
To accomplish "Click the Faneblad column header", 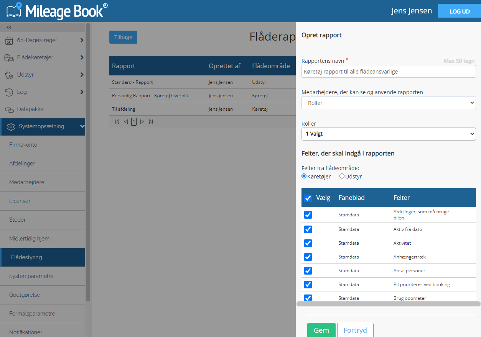I will tap(351, 198).
